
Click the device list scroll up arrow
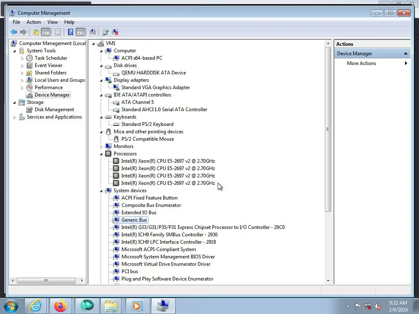click(328, 43)
